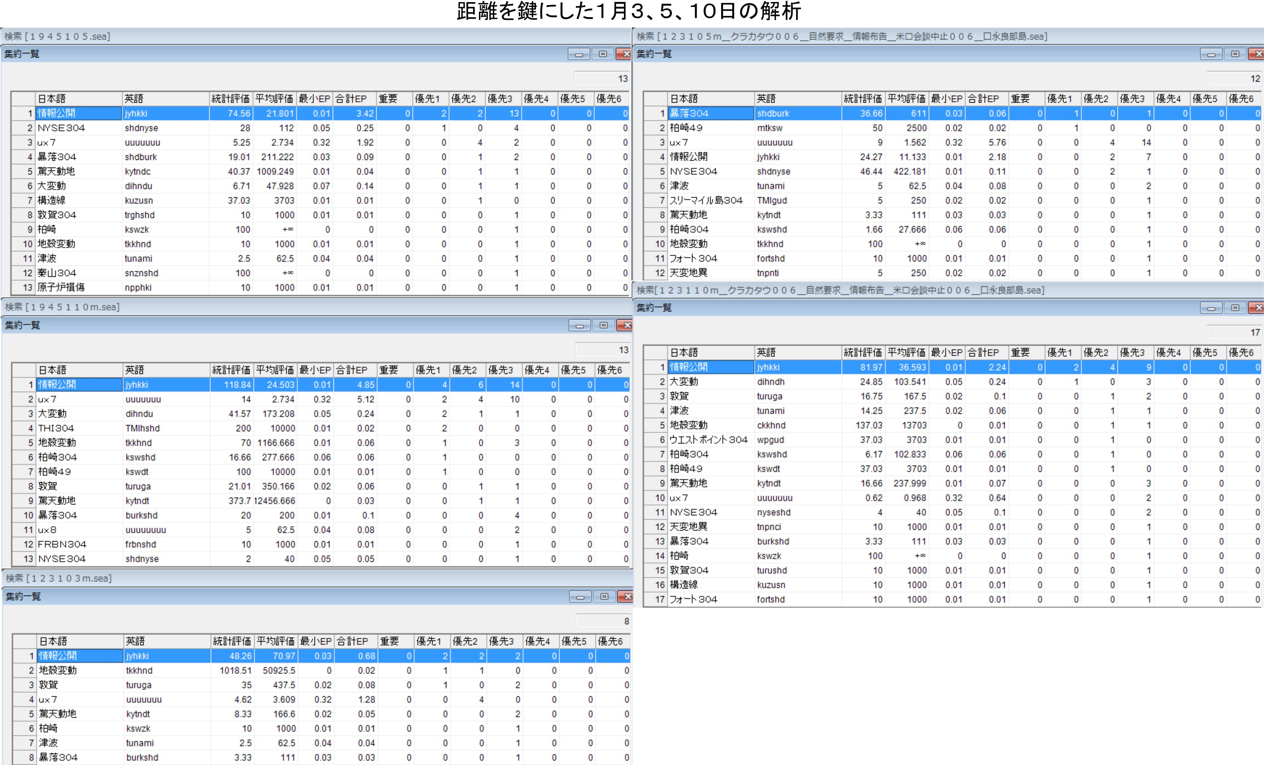Restore the 集約一覧 window showing count 12

pos(1235,54)
